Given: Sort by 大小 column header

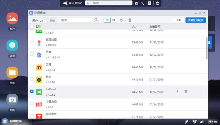Looking at the screenshot, I should (x=134, y=27).
